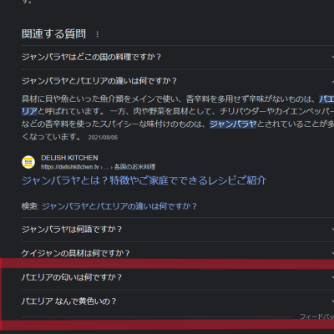Click the delishkitchen.tv URL text
334x334 pixels.
pos(70,167)
